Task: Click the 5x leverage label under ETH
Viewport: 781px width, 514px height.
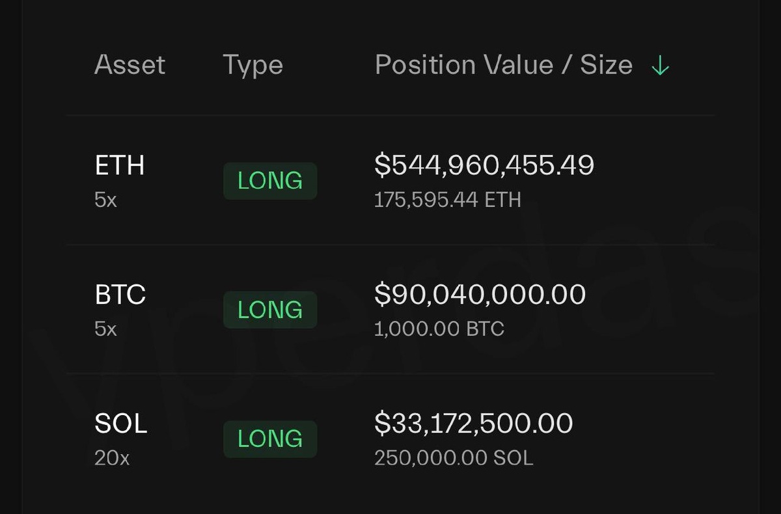Action: click(x=105, y=200)
